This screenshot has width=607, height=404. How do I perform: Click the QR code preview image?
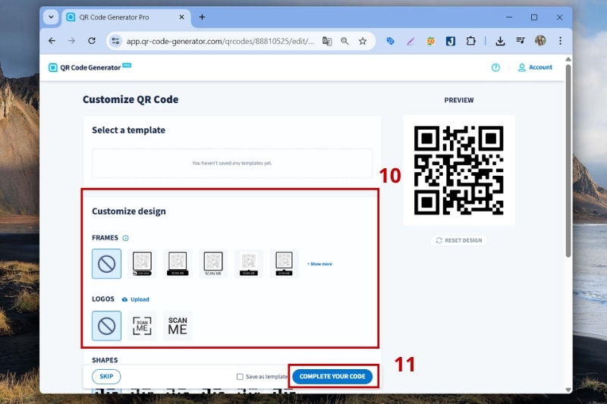point(459,171)
